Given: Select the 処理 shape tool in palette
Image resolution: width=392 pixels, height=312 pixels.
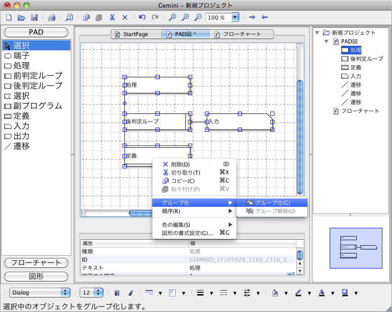Looking at the screenshot, I should tap(37, 65).
